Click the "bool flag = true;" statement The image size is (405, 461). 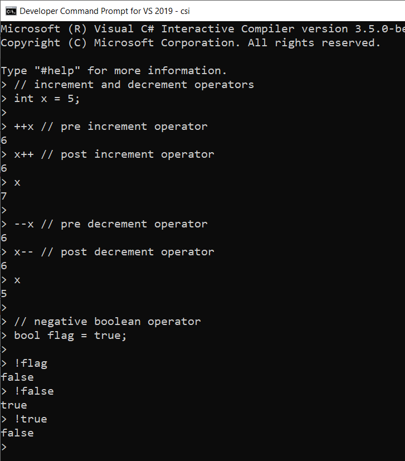tap(70, 336)
